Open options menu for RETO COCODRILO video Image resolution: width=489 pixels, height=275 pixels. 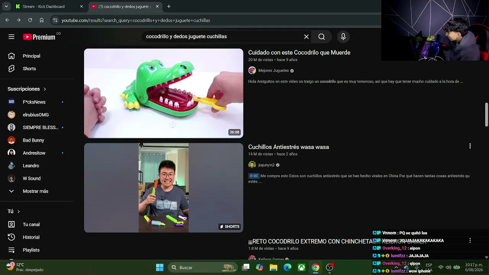click(470, 241)
